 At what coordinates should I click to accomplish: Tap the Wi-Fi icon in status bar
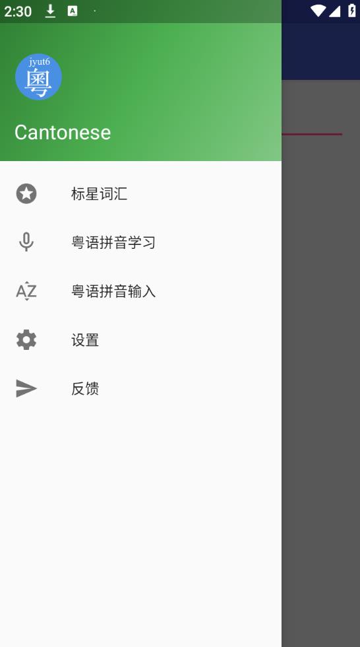pyautogui.click(x=318, y=11)
